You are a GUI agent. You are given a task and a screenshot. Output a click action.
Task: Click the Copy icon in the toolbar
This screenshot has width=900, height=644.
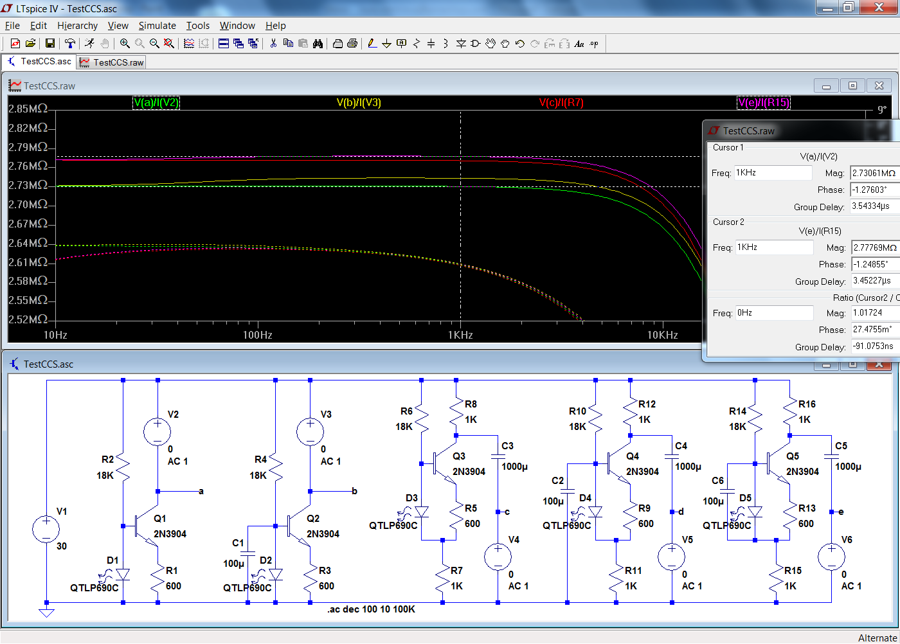tap(288, 43)
